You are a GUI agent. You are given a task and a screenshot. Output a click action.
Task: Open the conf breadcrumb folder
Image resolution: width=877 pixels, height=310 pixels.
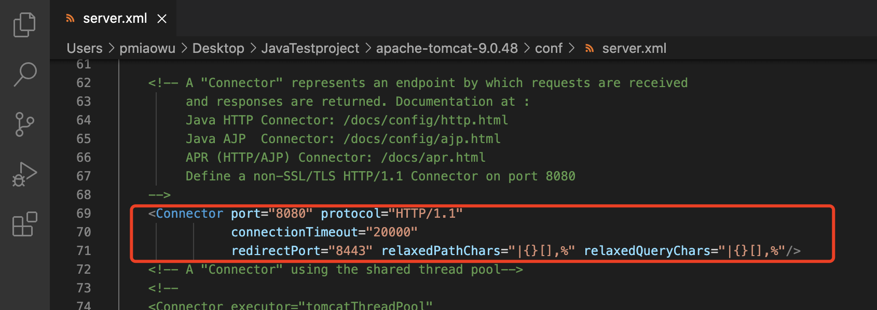(549, 48)
